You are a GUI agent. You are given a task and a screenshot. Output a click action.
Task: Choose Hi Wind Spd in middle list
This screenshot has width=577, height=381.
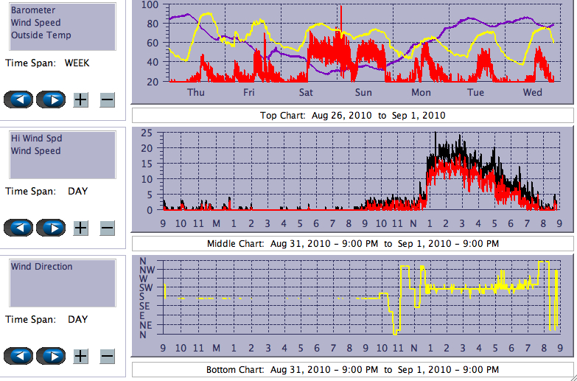tap(36, 139)
